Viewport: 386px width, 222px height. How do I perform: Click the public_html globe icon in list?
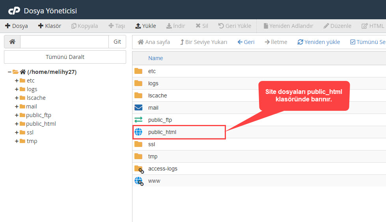click(138, 132)
